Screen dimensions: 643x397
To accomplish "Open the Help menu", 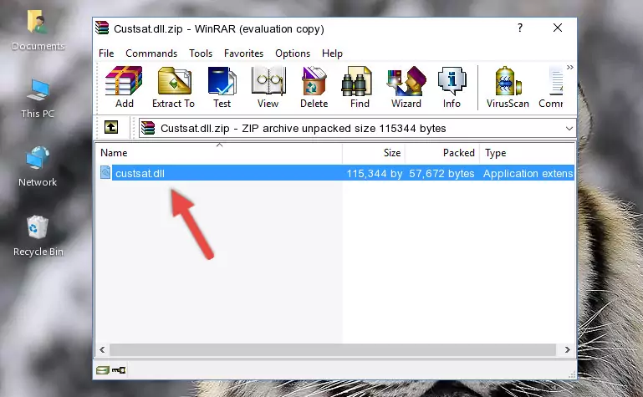I will pyautogui.click(x=332, y=53).
